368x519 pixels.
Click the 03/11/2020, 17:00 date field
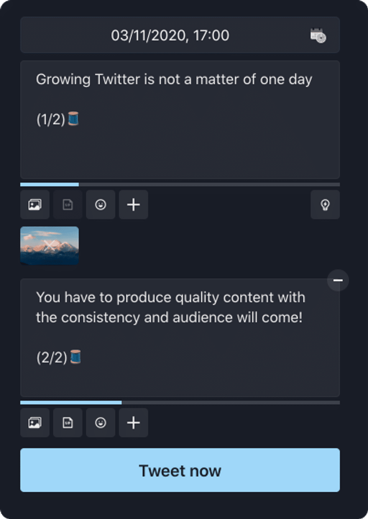point(170,36)
